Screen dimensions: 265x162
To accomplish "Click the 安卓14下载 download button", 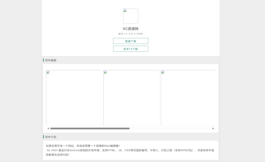I will (130, 49).
